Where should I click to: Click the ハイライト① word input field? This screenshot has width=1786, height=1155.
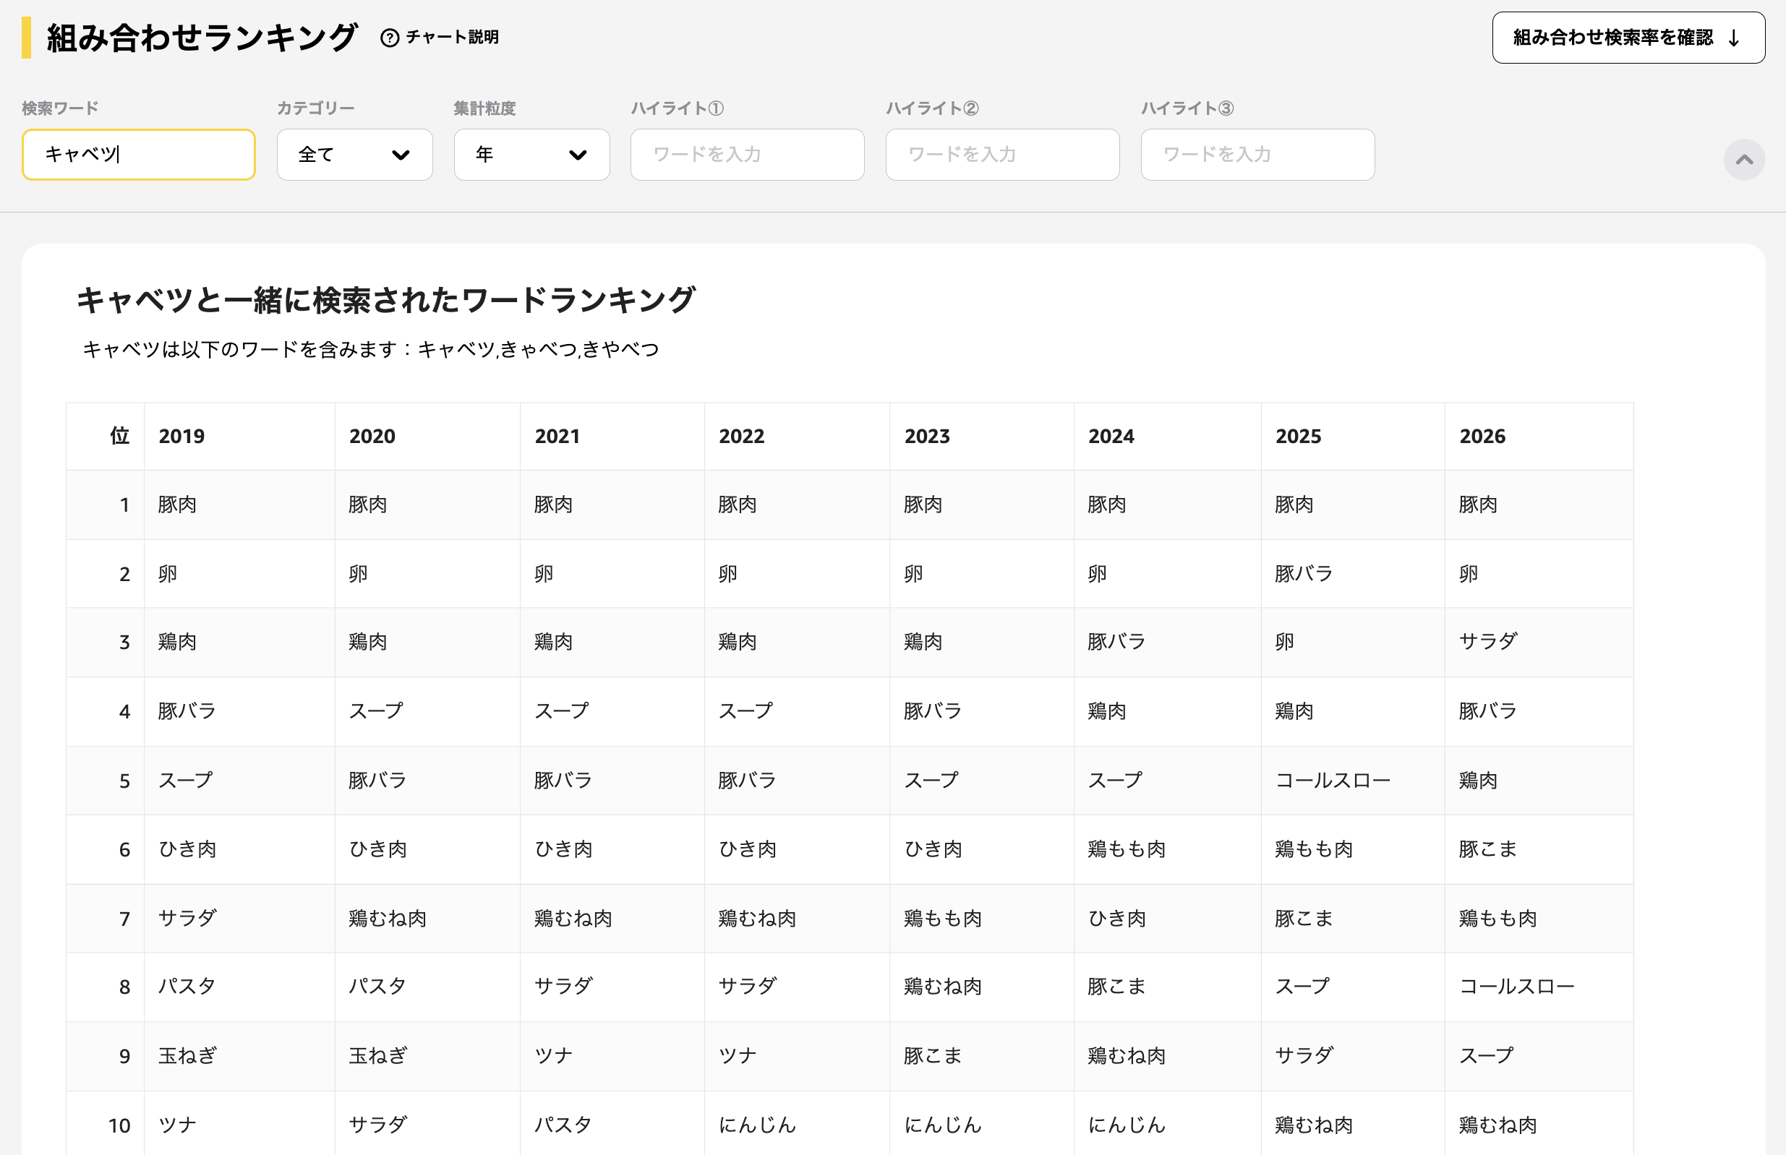tap(747, 155)
